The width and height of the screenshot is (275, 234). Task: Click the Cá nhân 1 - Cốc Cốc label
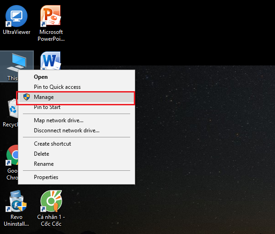click(51, 220)
